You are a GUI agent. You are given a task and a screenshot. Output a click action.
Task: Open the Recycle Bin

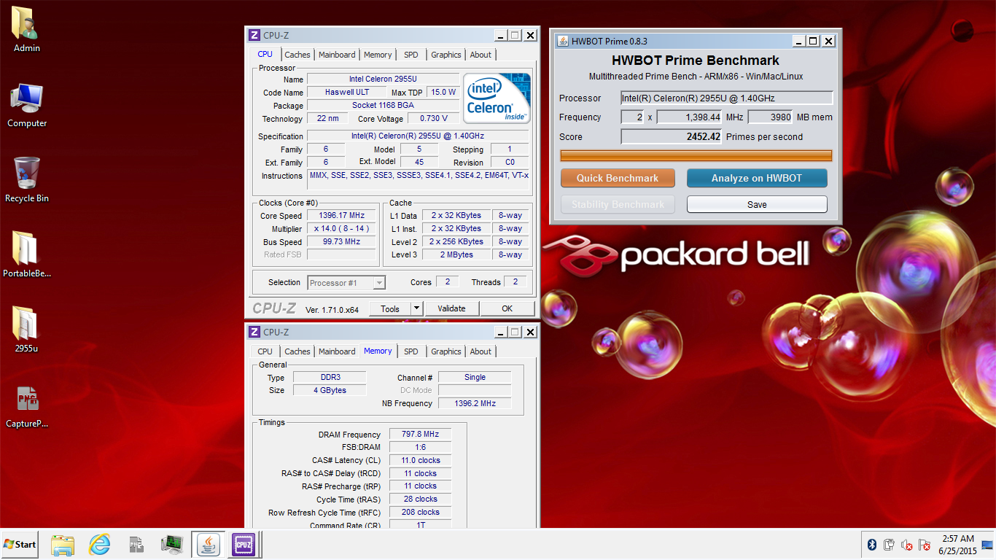[27, 180]
